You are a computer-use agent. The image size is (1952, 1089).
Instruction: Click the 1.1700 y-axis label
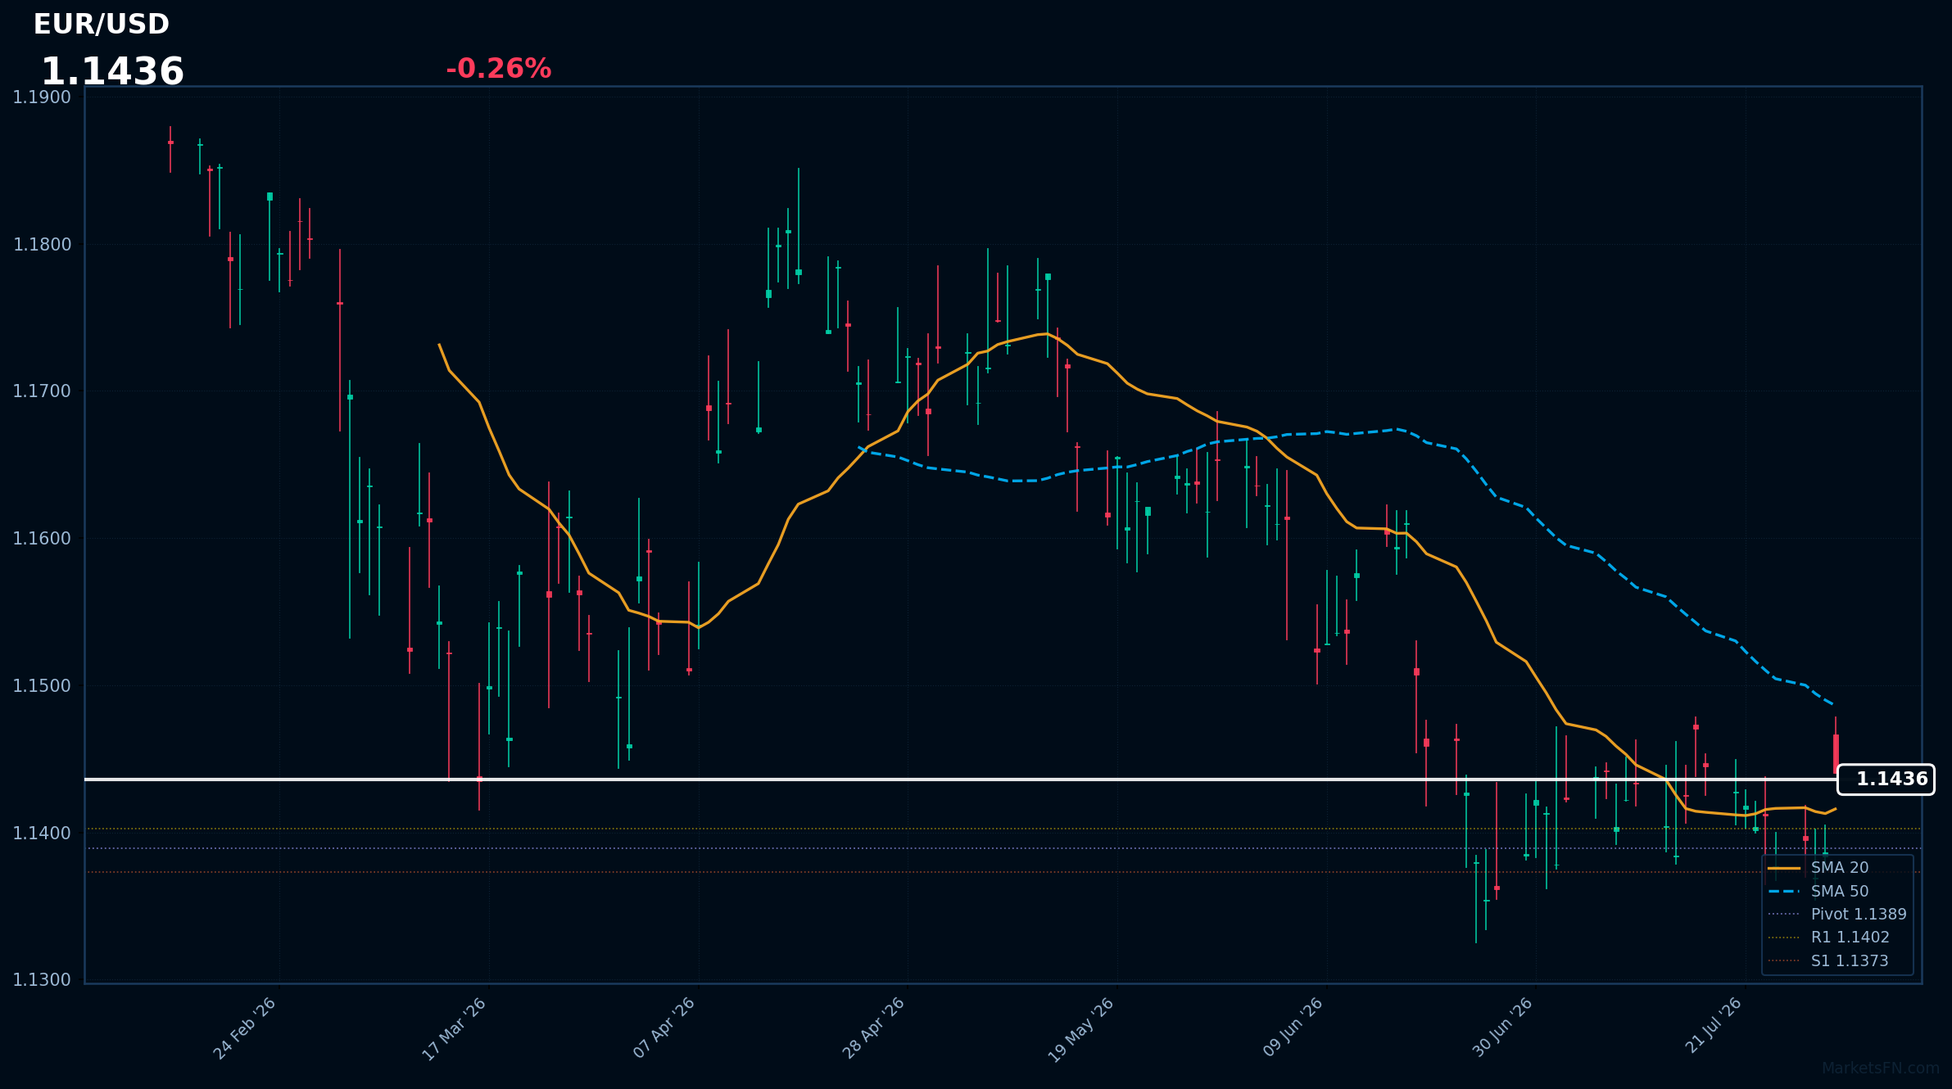(42, 391)
